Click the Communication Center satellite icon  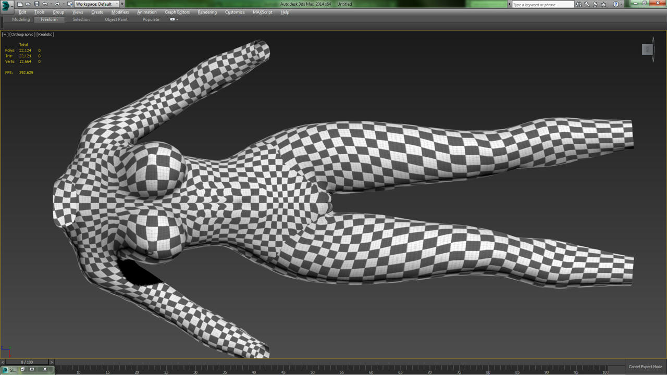click(x=595, y=4)
